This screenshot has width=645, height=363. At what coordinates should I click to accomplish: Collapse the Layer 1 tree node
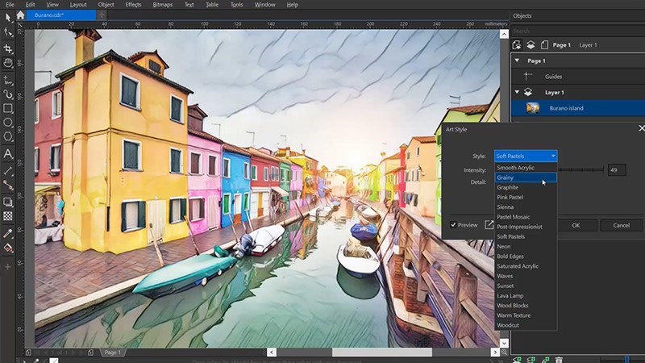click(x=518, y=92)
